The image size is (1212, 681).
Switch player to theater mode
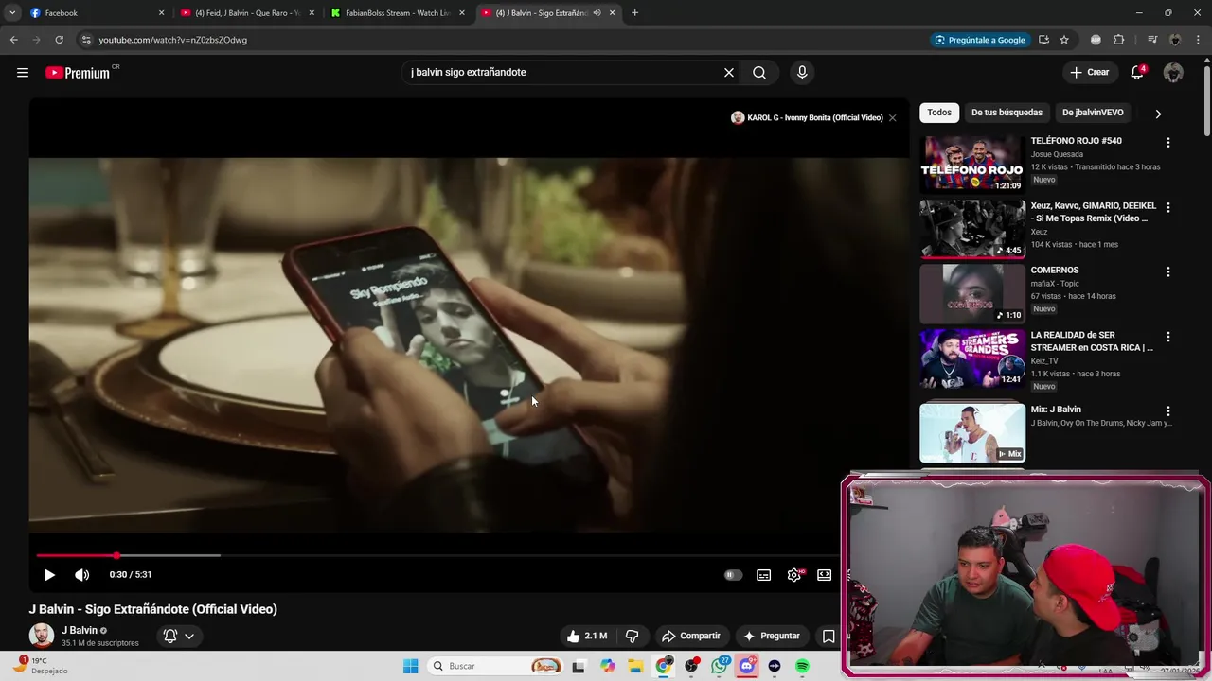tap(825, 575)
